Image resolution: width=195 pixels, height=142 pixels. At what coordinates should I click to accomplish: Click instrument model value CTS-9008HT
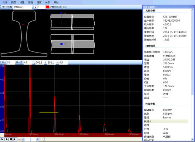[x=170, y=17]
